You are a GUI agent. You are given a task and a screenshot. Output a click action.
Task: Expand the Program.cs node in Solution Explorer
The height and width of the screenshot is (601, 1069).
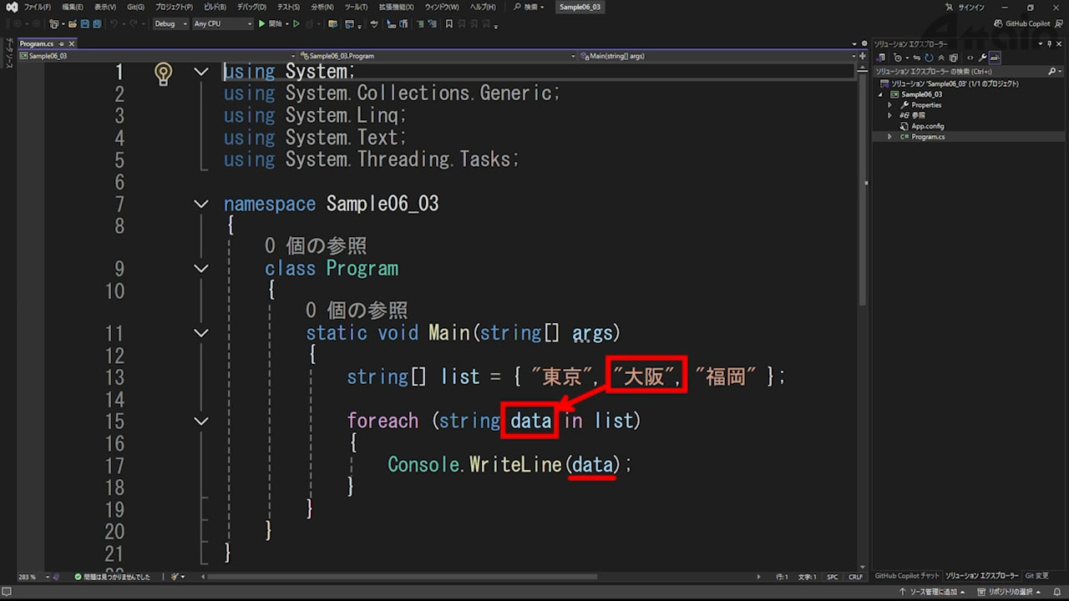[x=889, y=136]
